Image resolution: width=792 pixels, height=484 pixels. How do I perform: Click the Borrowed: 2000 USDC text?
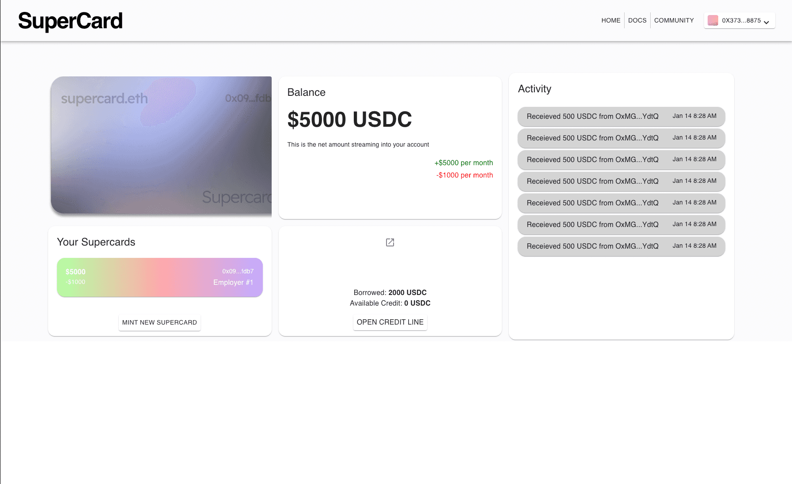(390, 292)
